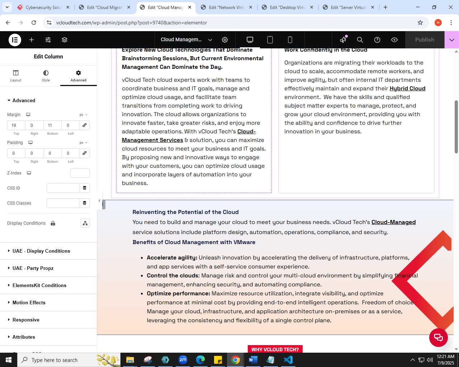Viewport: 459px width, 367px height.
Task: Preview changes with the eye icon
Action: (x=394, y=40)
